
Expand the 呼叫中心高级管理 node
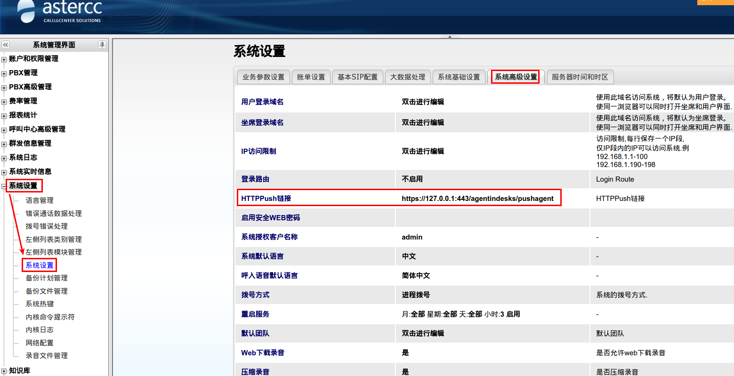[4, 130]
